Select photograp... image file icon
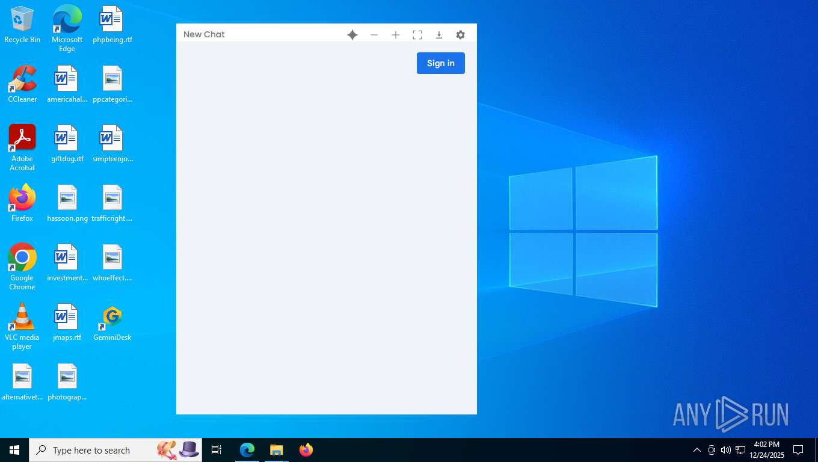Viewport: 818px width, 462px height. (67, 382)
